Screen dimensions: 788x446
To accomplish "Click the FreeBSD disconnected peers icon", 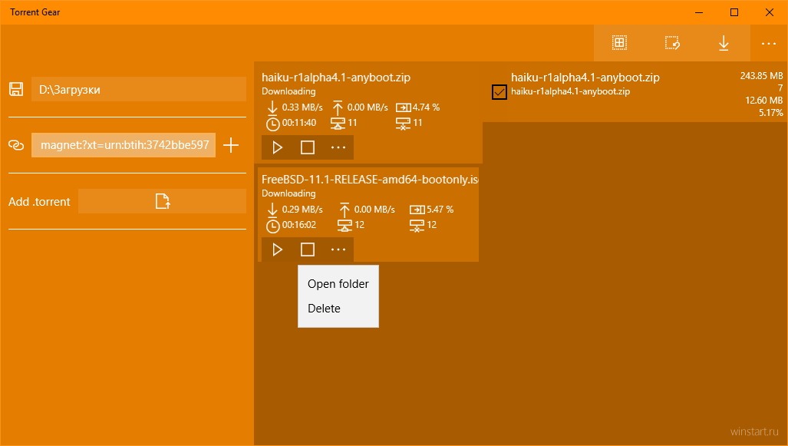I will [417, 225].
